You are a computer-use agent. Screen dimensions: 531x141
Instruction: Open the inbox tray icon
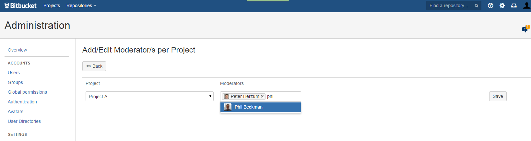pyautogui.click(x=514, y=6)
